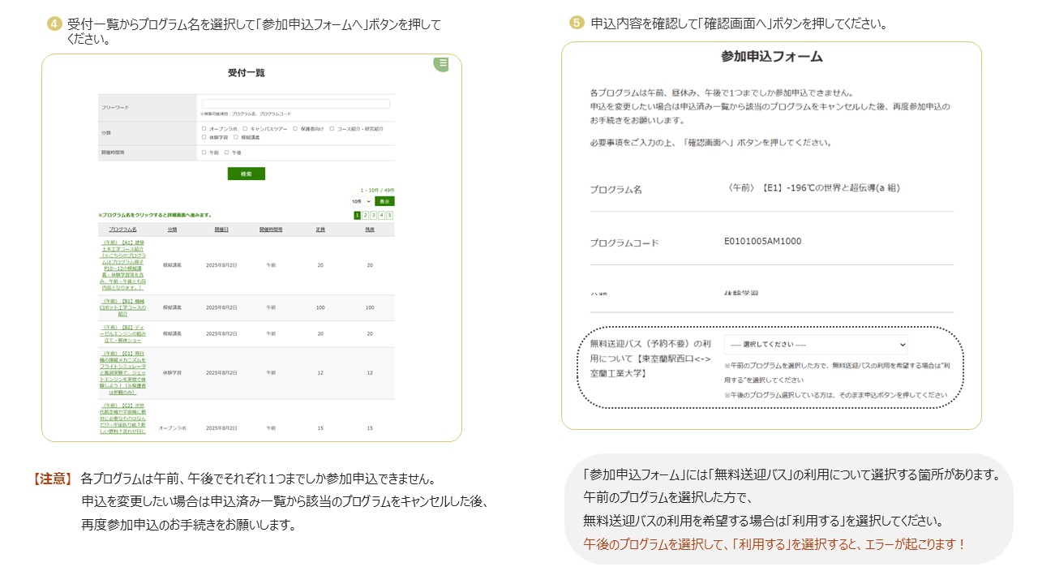Click program name 【E1】-196℃の世界と超伝導

coord(813,187)
